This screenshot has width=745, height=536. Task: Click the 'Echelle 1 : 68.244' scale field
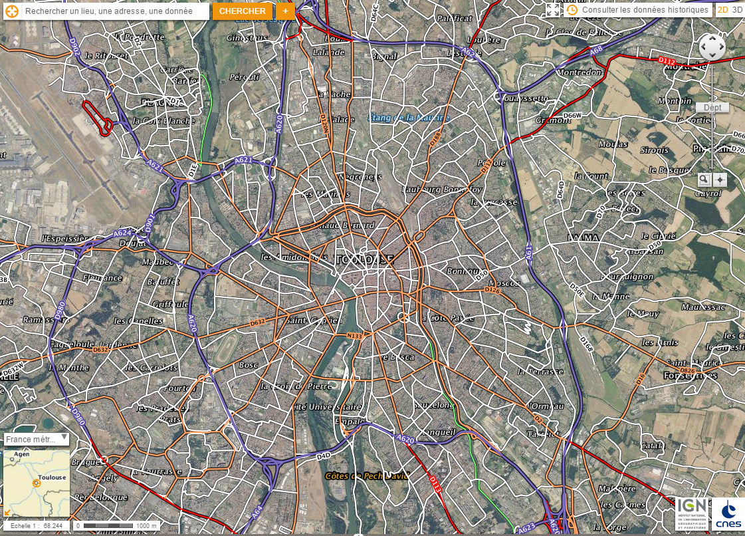pyautogui.click(x=37, y=526)
